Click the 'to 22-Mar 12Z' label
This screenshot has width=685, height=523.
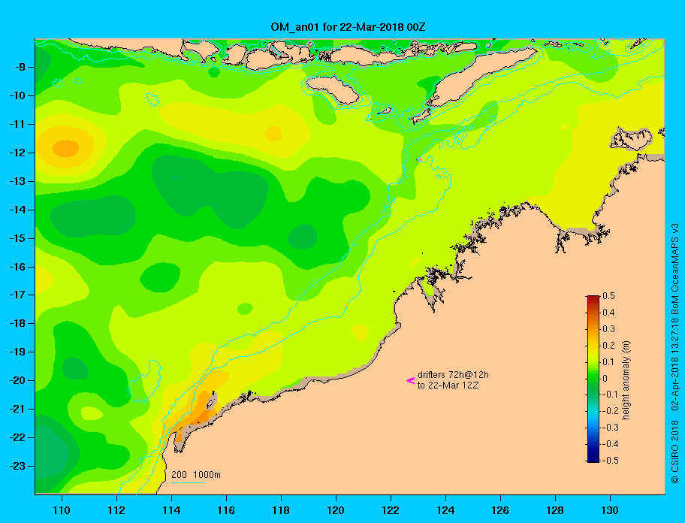448,385
